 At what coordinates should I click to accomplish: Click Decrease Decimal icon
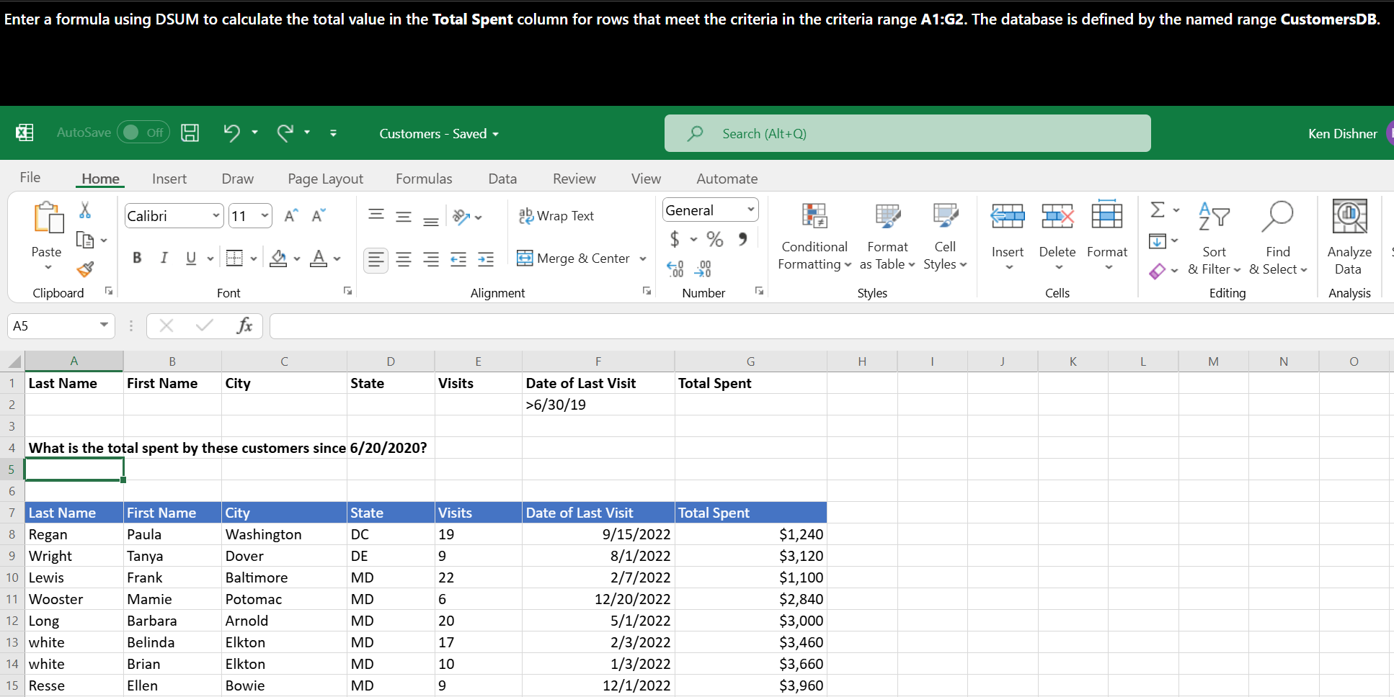coord(703,269)
